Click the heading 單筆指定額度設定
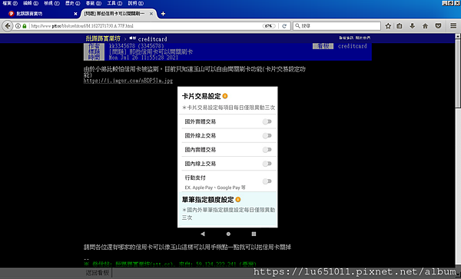This screenshot has height=279, width=461. 208,200
